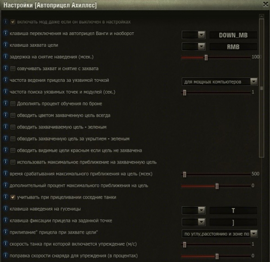
Task: Open modifier dropdown next to DOWN_MB key
Action: click(x=193, y=35)
